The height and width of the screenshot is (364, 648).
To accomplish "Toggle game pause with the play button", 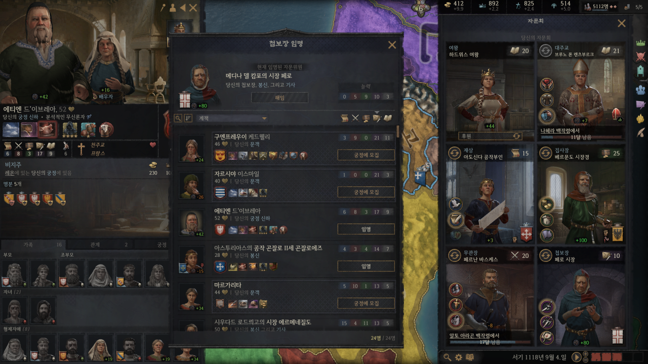I will coord(576,357).
